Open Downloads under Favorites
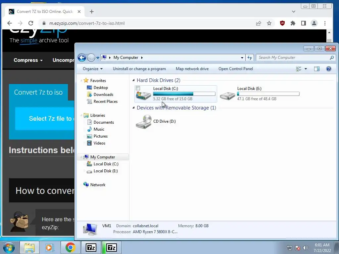The height and width of the screenshot is (254, 339). pyautogui.click(x=103, y=94)
